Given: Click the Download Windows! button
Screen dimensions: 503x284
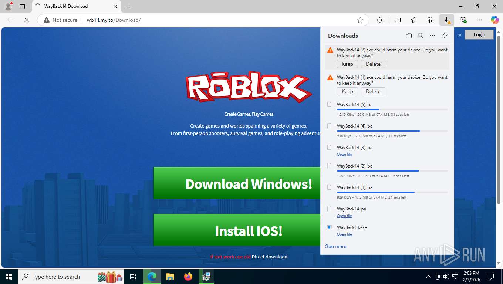Looking at the screenshot, I should click(x=237, y=183).
